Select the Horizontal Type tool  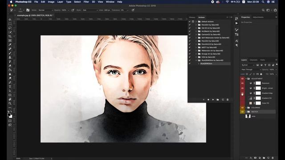(10, 87)
